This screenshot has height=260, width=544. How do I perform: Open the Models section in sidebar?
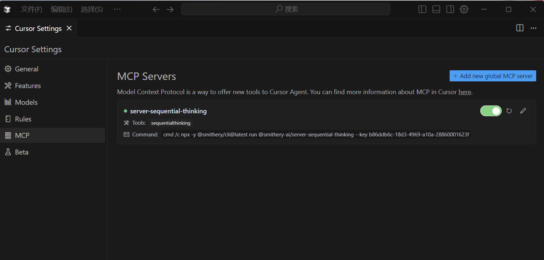click(8, 102)
